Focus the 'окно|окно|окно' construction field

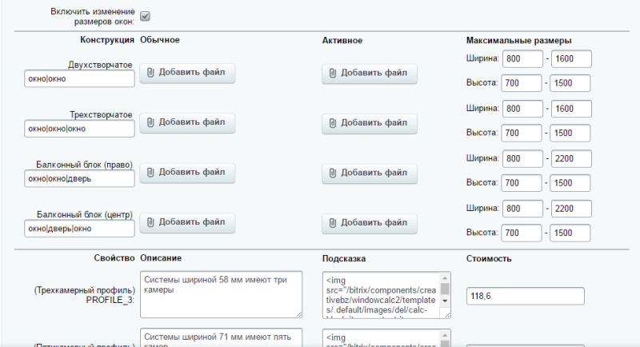(x=78, y=129)
